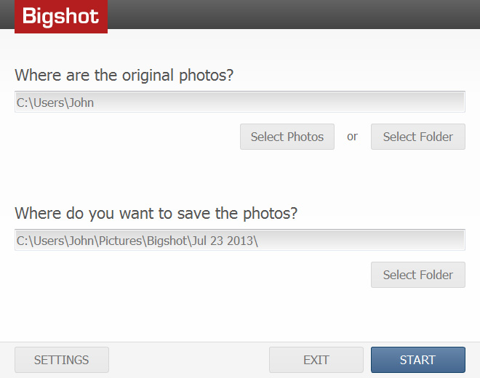Focus the save destination path field
The height and width of the screenshot is (378, 480).
tap(240, 240)
